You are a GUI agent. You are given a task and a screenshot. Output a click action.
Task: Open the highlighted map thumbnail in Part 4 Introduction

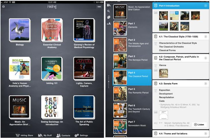pyautogui.click(x=174, y=16)
